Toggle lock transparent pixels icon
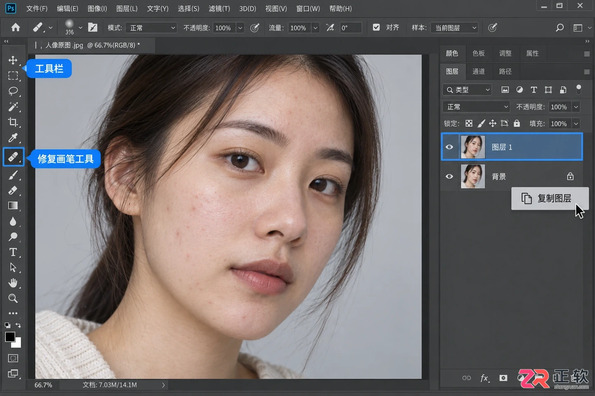This screenshot has height=396, width=595. 469,123
